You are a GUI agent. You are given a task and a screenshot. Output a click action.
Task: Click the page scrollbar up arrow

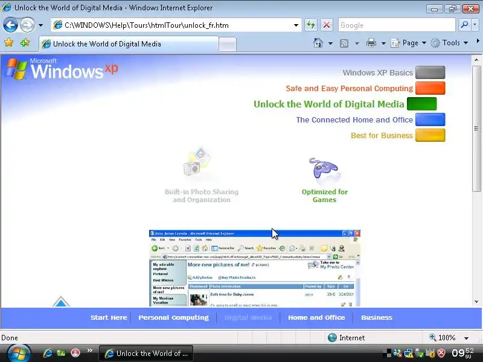(476, 60)
